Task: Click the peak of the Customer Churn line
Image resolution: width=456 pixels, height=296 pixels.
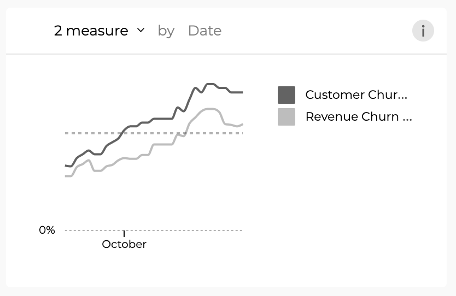Action: (211, 84)
